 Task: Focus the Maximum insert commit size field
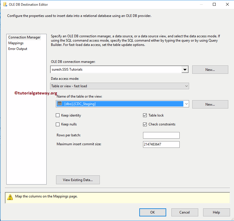click(161, 144)
